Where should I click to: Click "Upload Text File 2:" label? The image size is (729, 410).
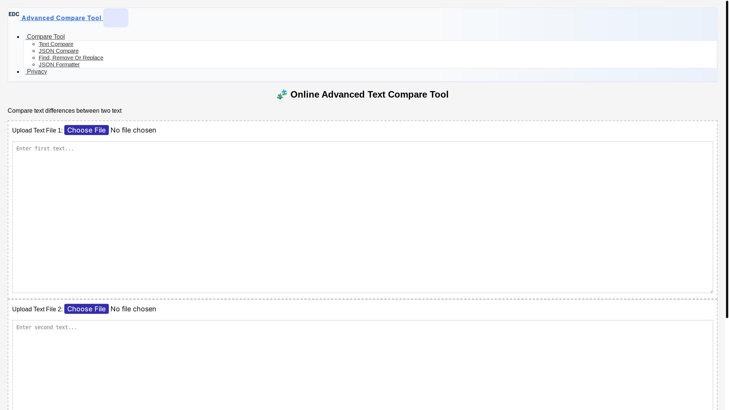click(x=37, y=309)
